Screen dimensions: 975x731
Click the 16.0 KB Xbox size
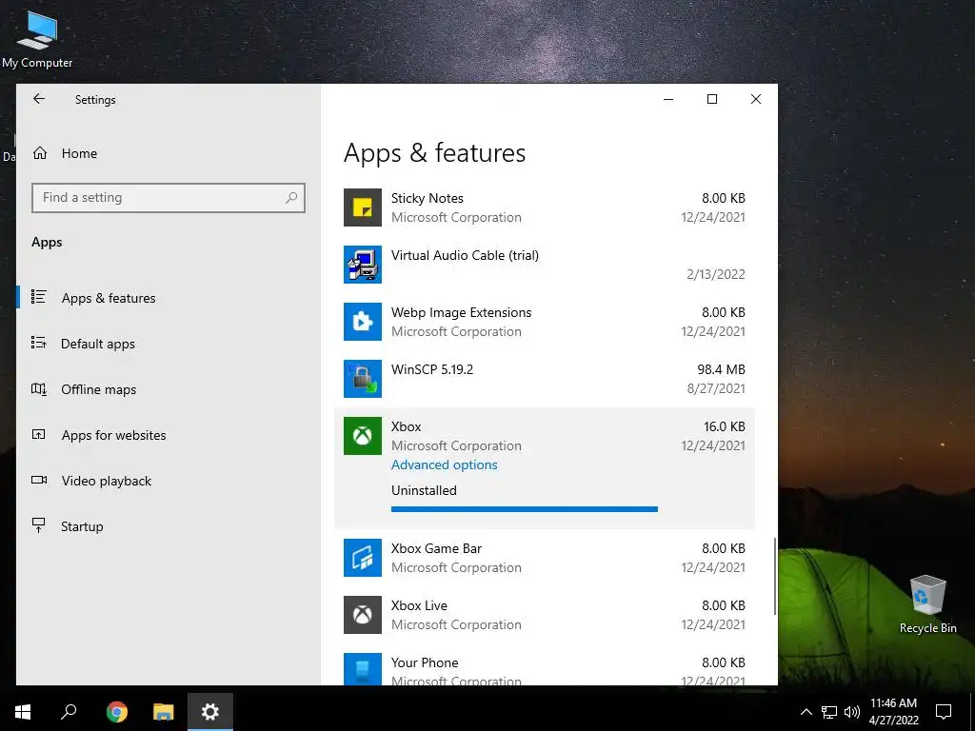click(725, 426)
